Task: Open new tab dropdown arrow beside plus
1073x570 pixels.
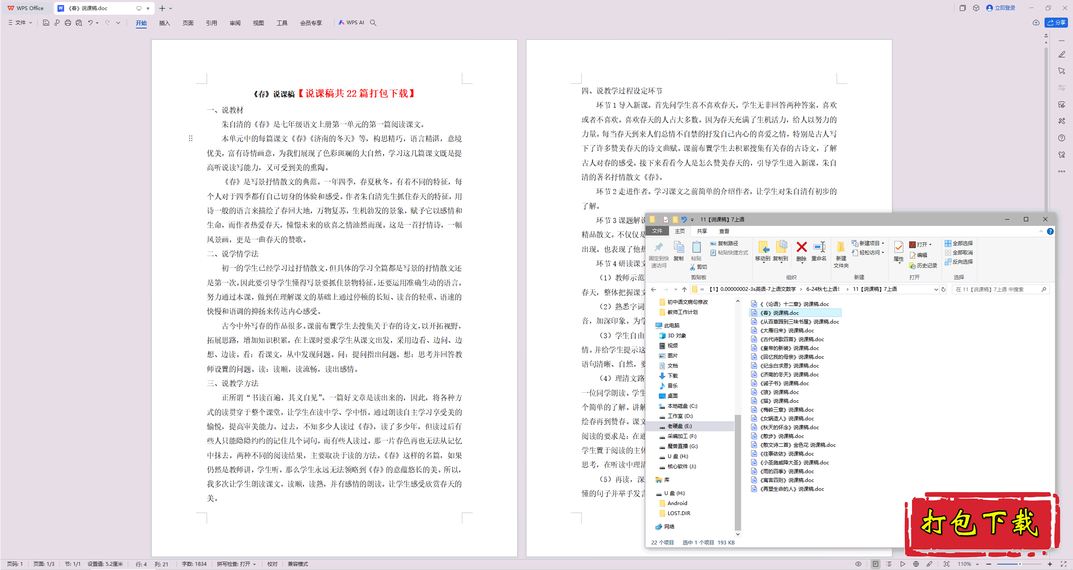Action: pos(171,8)
